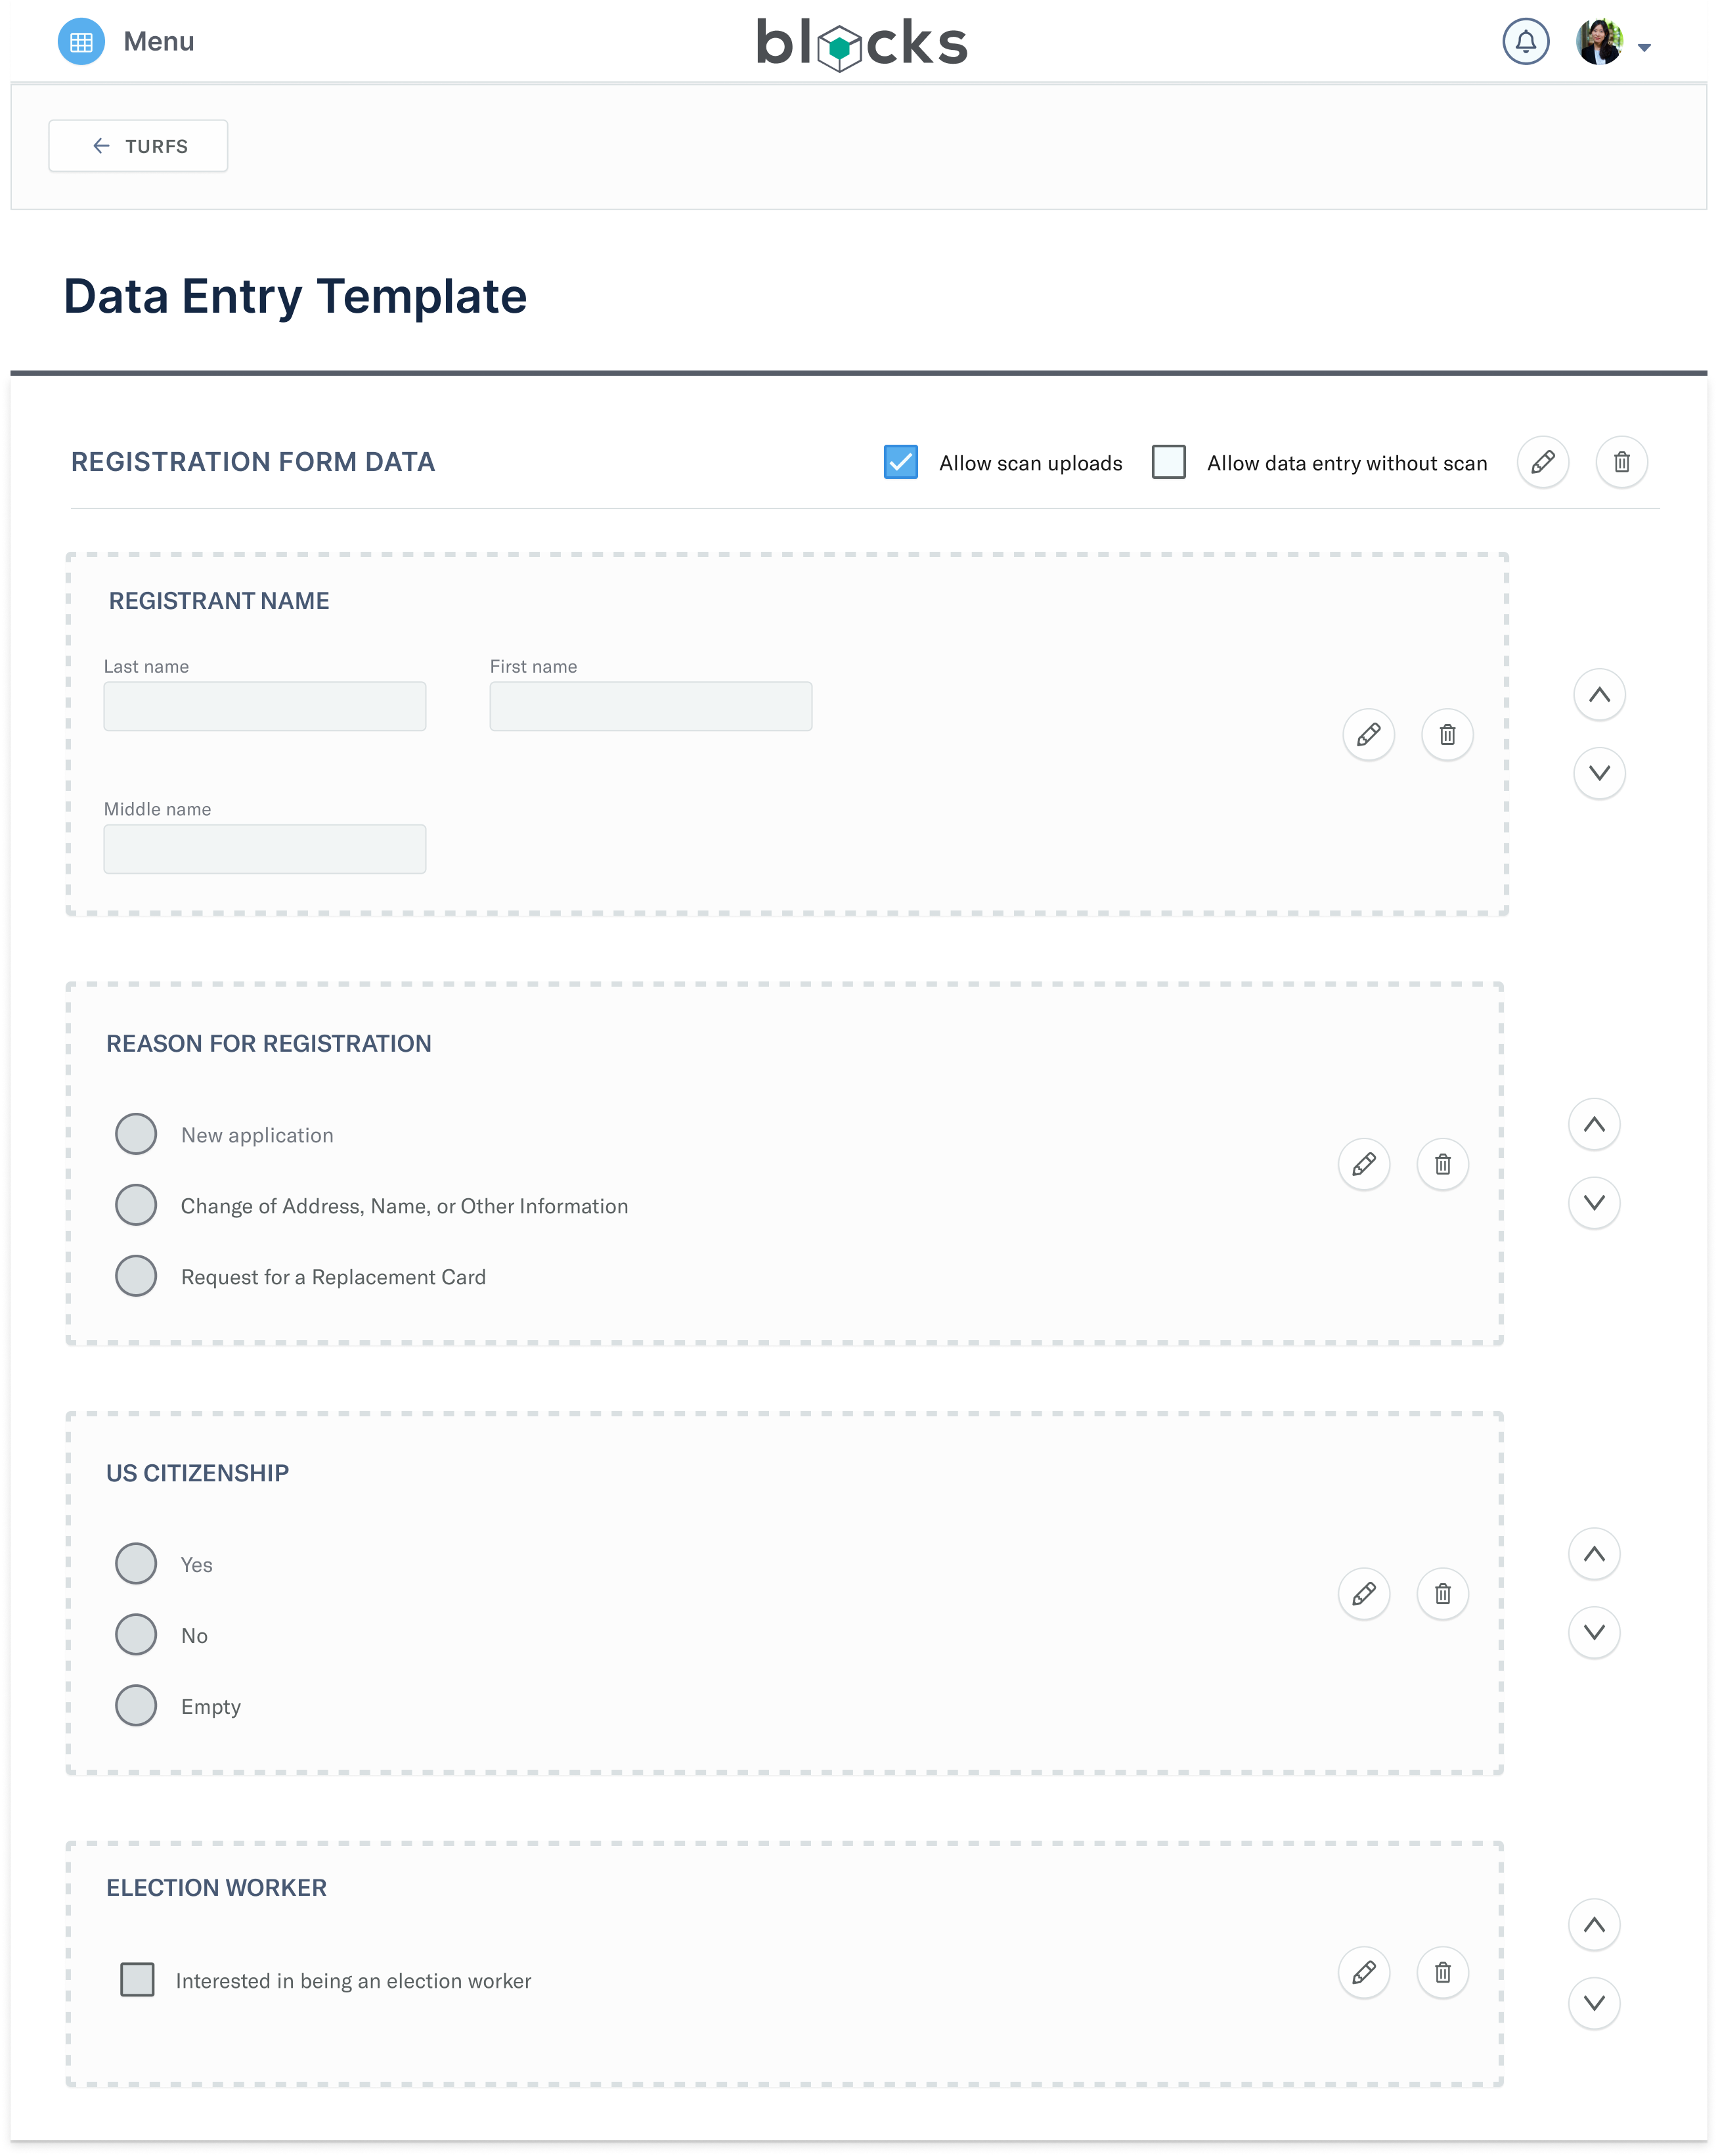1718x2156 pixels.
Task: Check Interested in being an election worker
Action: (x=137, y=1980)
